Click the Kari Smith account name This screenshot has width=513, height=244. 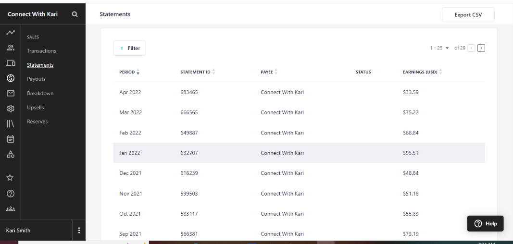click(18, 231)
